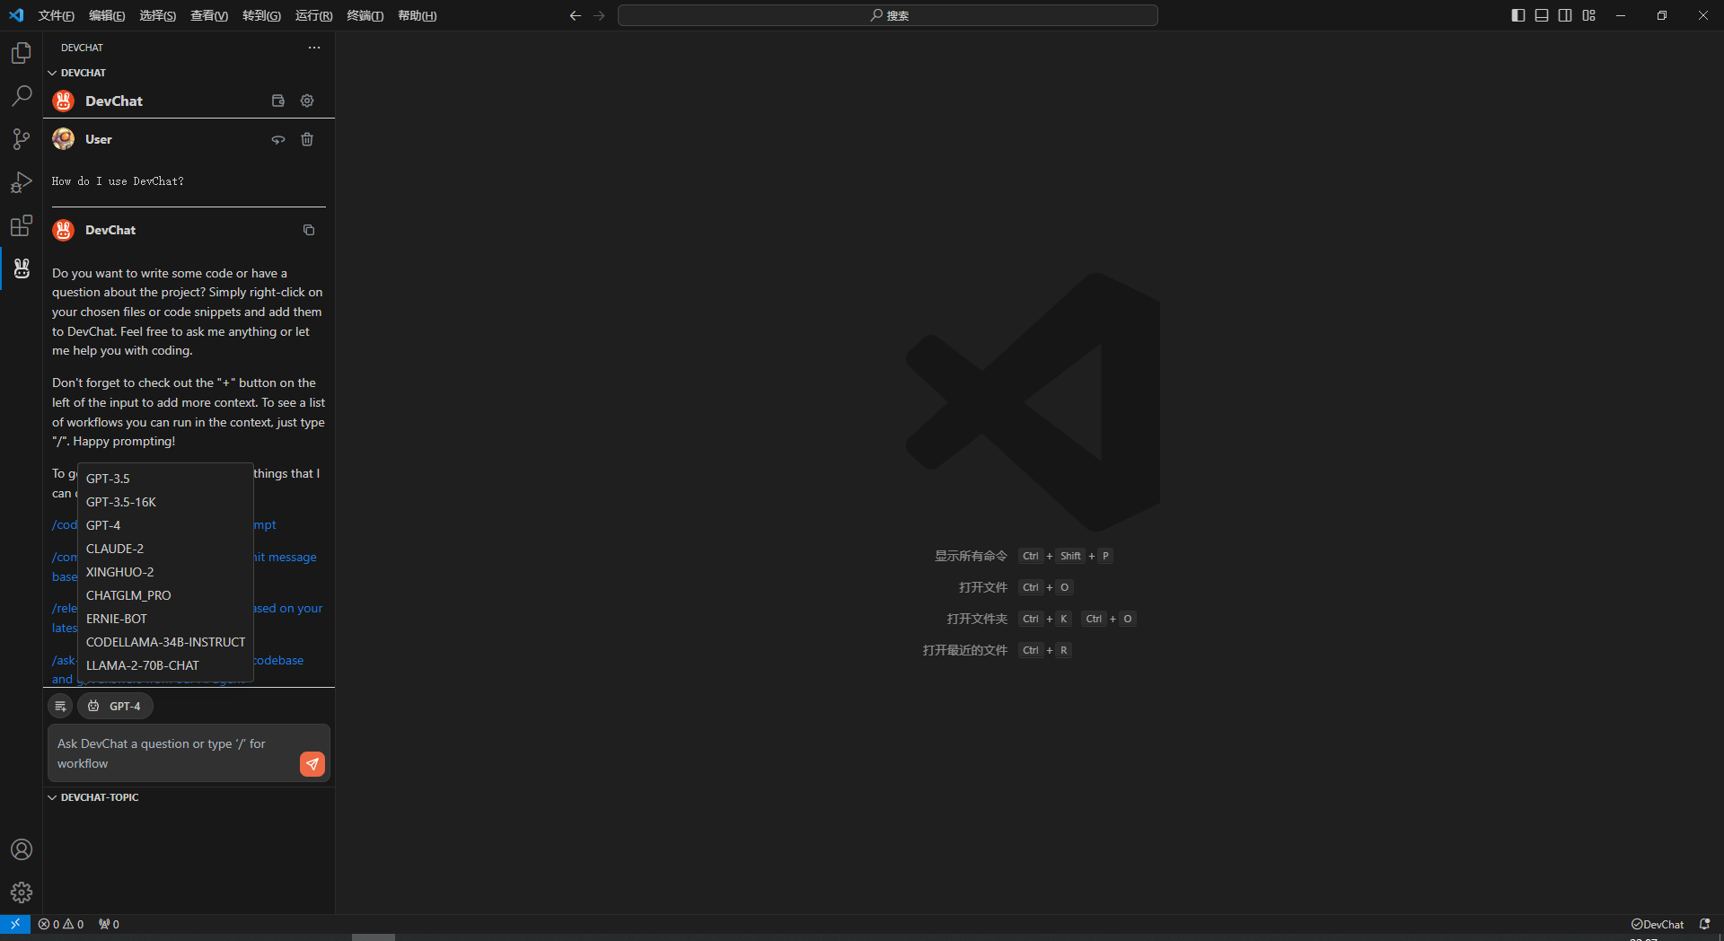Open the 选择(S) menu
1724x941 pixels.
157,15
